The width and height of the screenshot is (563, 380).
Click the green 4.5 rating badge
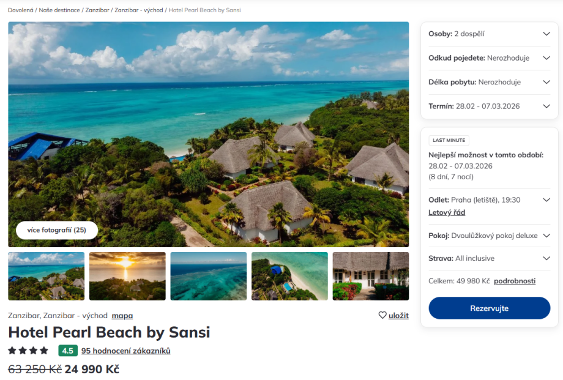[x=67, y=351]
